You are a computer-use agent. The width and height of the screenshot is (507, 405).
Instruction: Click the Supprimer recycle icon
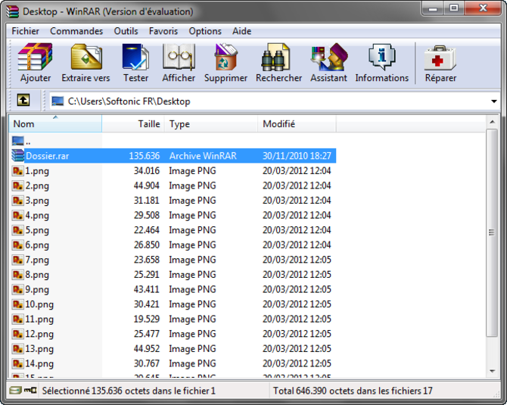(226, 57)
